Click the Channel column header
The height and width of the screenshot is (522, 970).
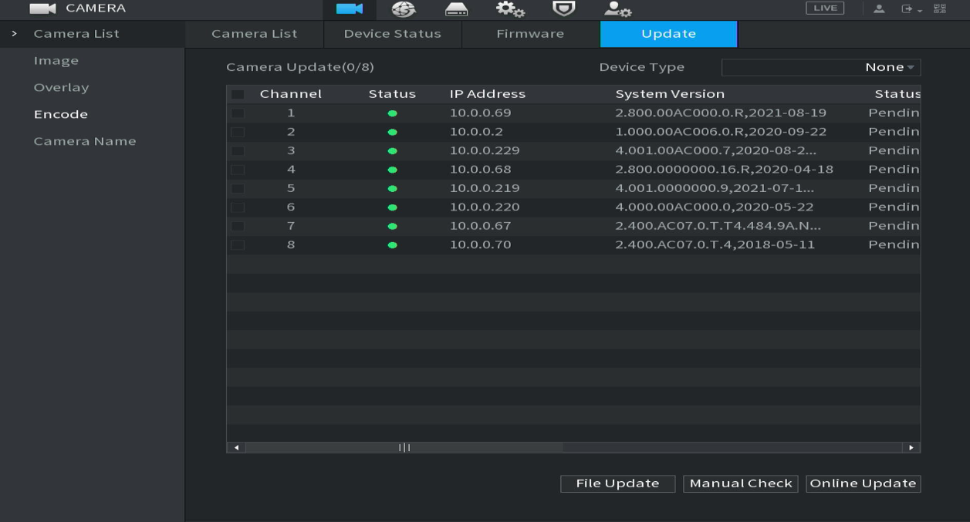(x=290, y=94)
